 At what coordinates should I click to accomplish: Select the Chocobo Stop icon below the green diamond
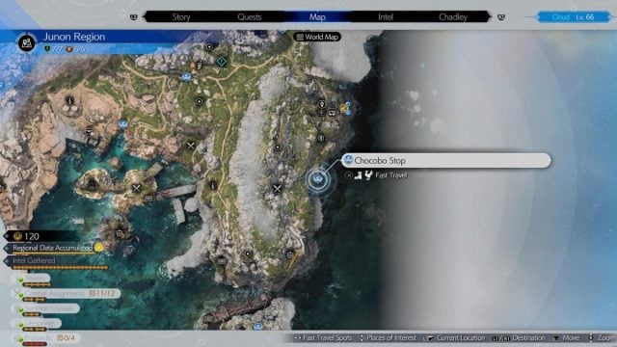coord(186,77)
